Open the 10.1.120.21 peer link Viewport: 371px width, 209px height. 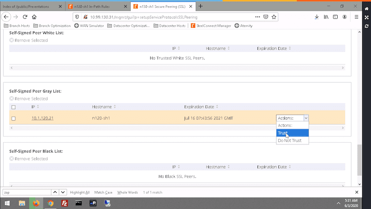tap(43, 118)
